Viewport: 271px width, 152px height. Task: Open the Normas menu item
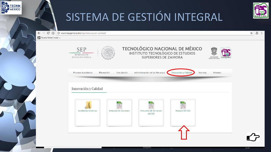coord(202,73)
